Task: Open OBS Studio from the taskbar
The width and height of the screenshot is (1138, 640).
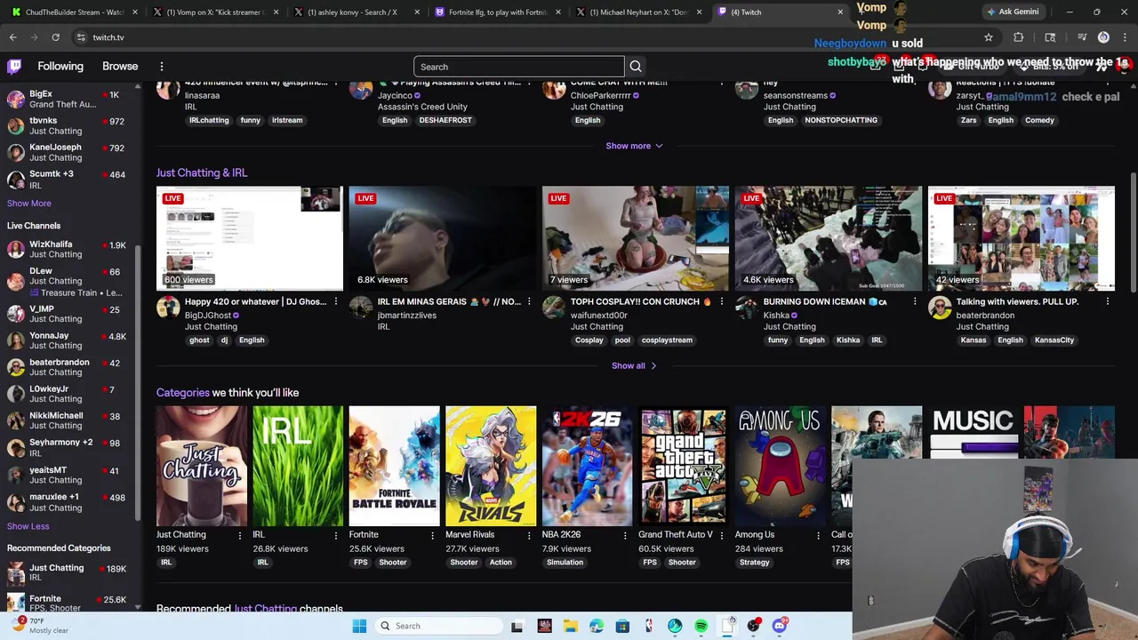Action: [753, 626]
